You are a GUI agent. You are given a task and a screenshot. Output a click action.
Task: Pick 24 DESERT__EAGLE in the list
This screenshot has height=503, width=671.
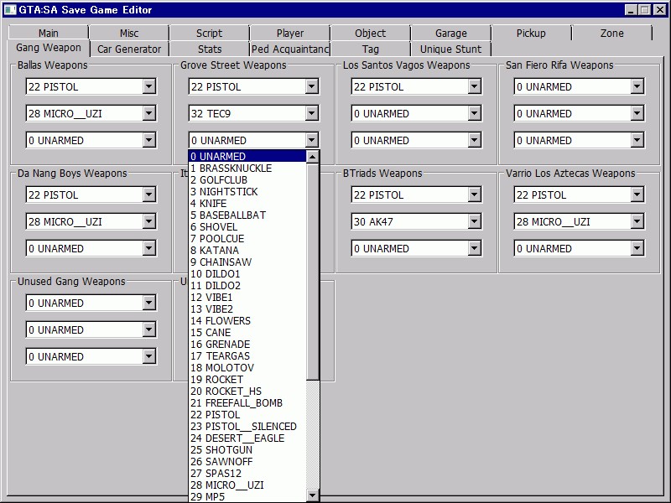[247, 438]
